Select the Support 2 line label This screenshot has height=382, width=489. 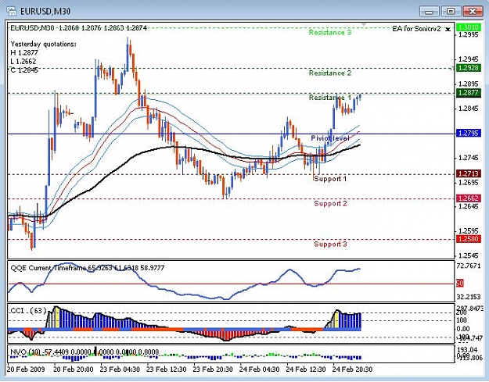(330, 204)
